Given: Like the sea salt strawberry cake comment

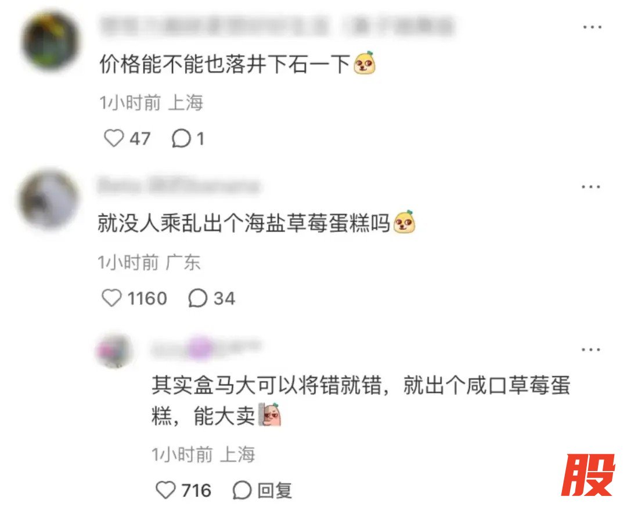Looking at the screenshot, I should pyautogui.click(x=111, y=298).
